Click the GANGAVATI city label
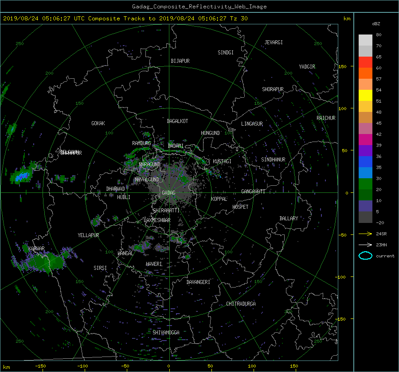 pyautogui.click(x=253, y=192)
